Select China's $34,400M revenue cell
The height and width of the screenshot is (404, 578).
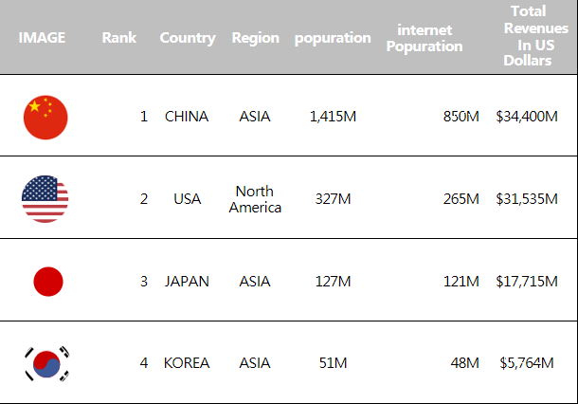coord(527,117)
